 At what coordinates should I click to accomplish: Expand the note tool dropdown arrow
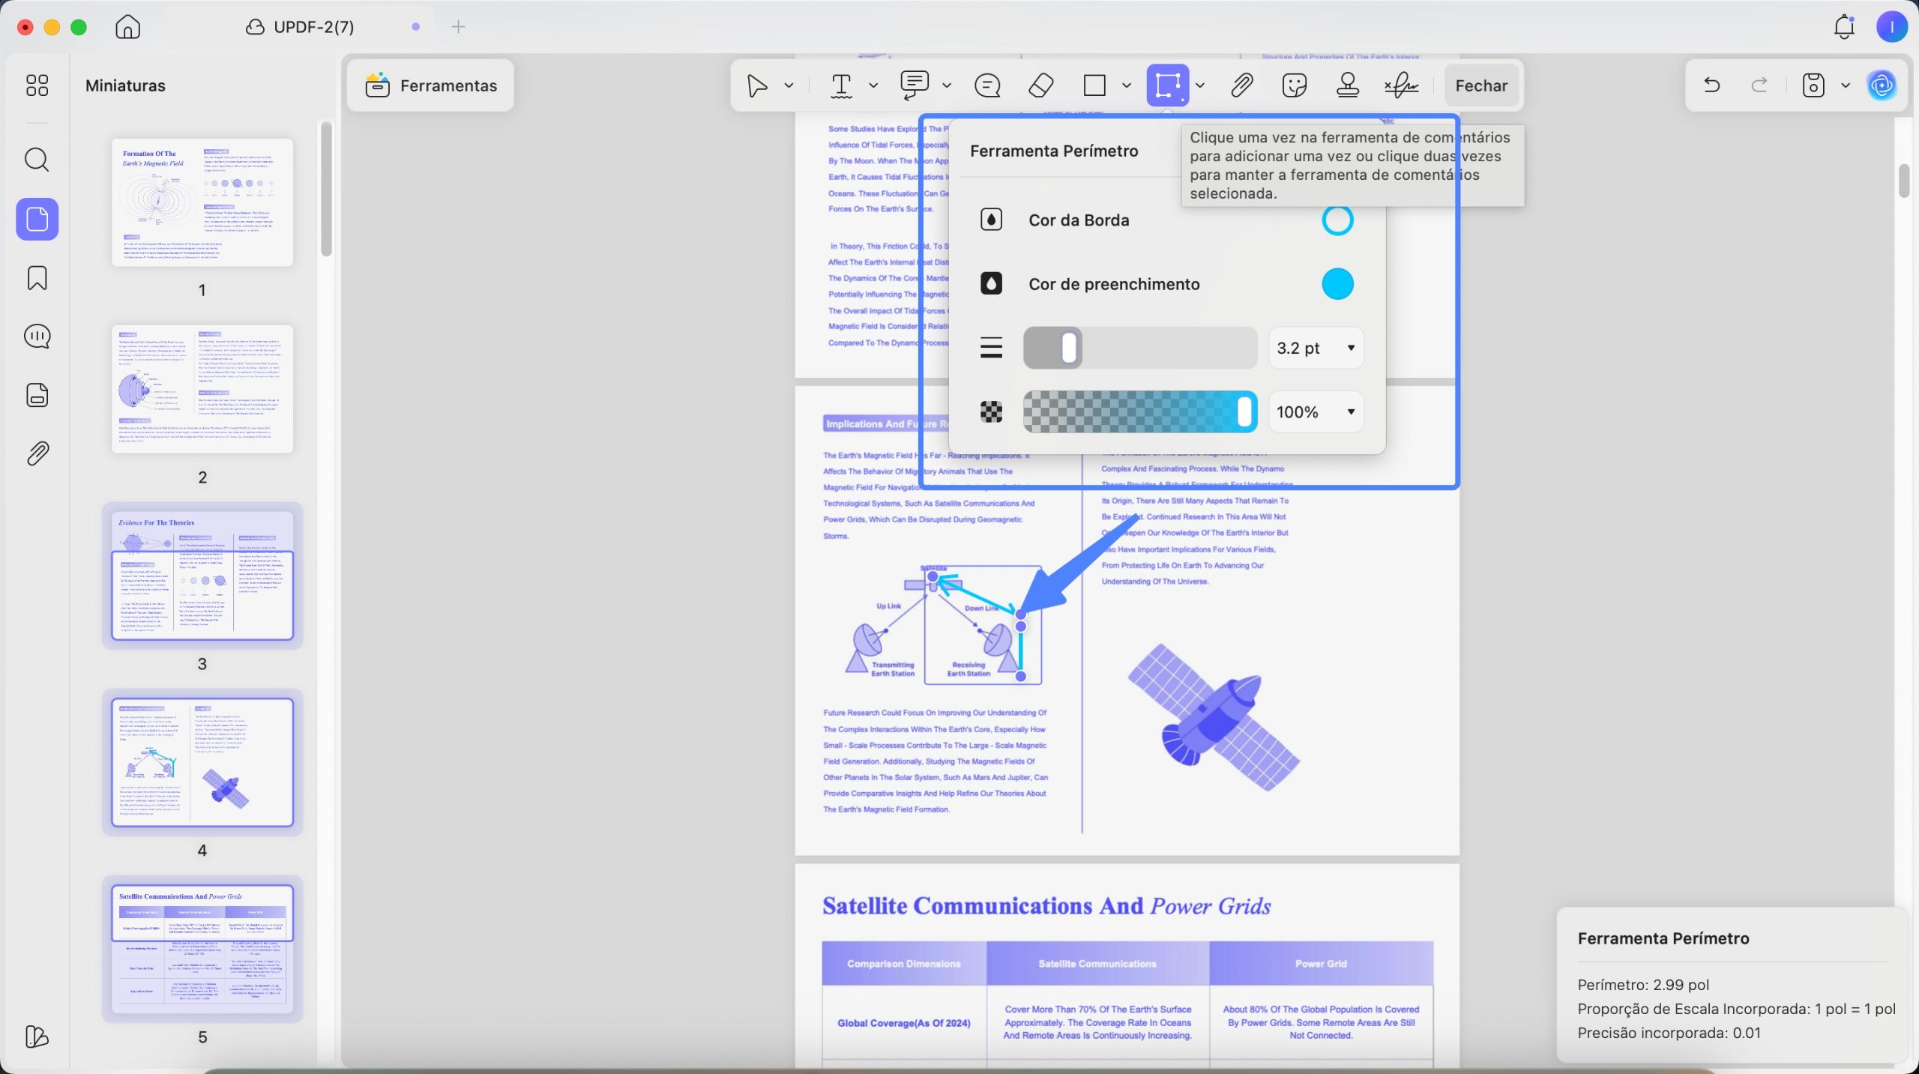(947, 85)
